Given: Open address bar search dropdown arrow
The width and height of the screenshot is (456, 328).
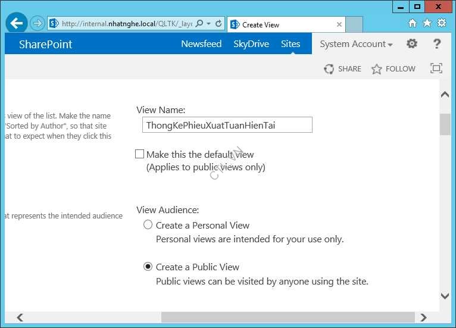Looking at the screenshot, I should [208, 24].
